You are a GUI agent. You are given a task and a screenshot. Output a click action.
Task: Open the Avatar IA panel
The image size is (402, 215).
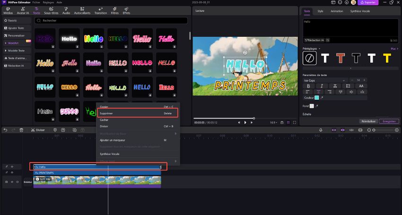pos(23,10)
